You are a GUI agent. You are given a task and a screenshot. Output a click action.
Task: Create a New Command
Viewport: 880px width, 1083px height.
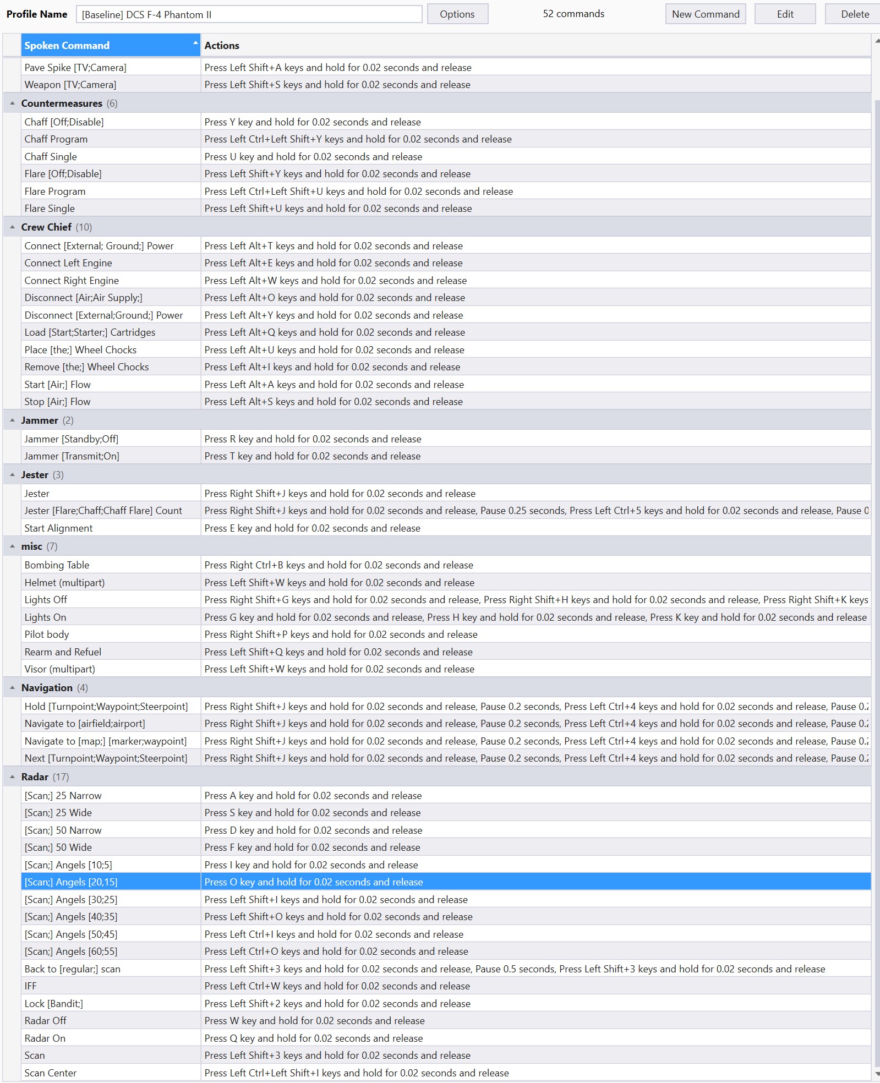click(x=705, y=14)
